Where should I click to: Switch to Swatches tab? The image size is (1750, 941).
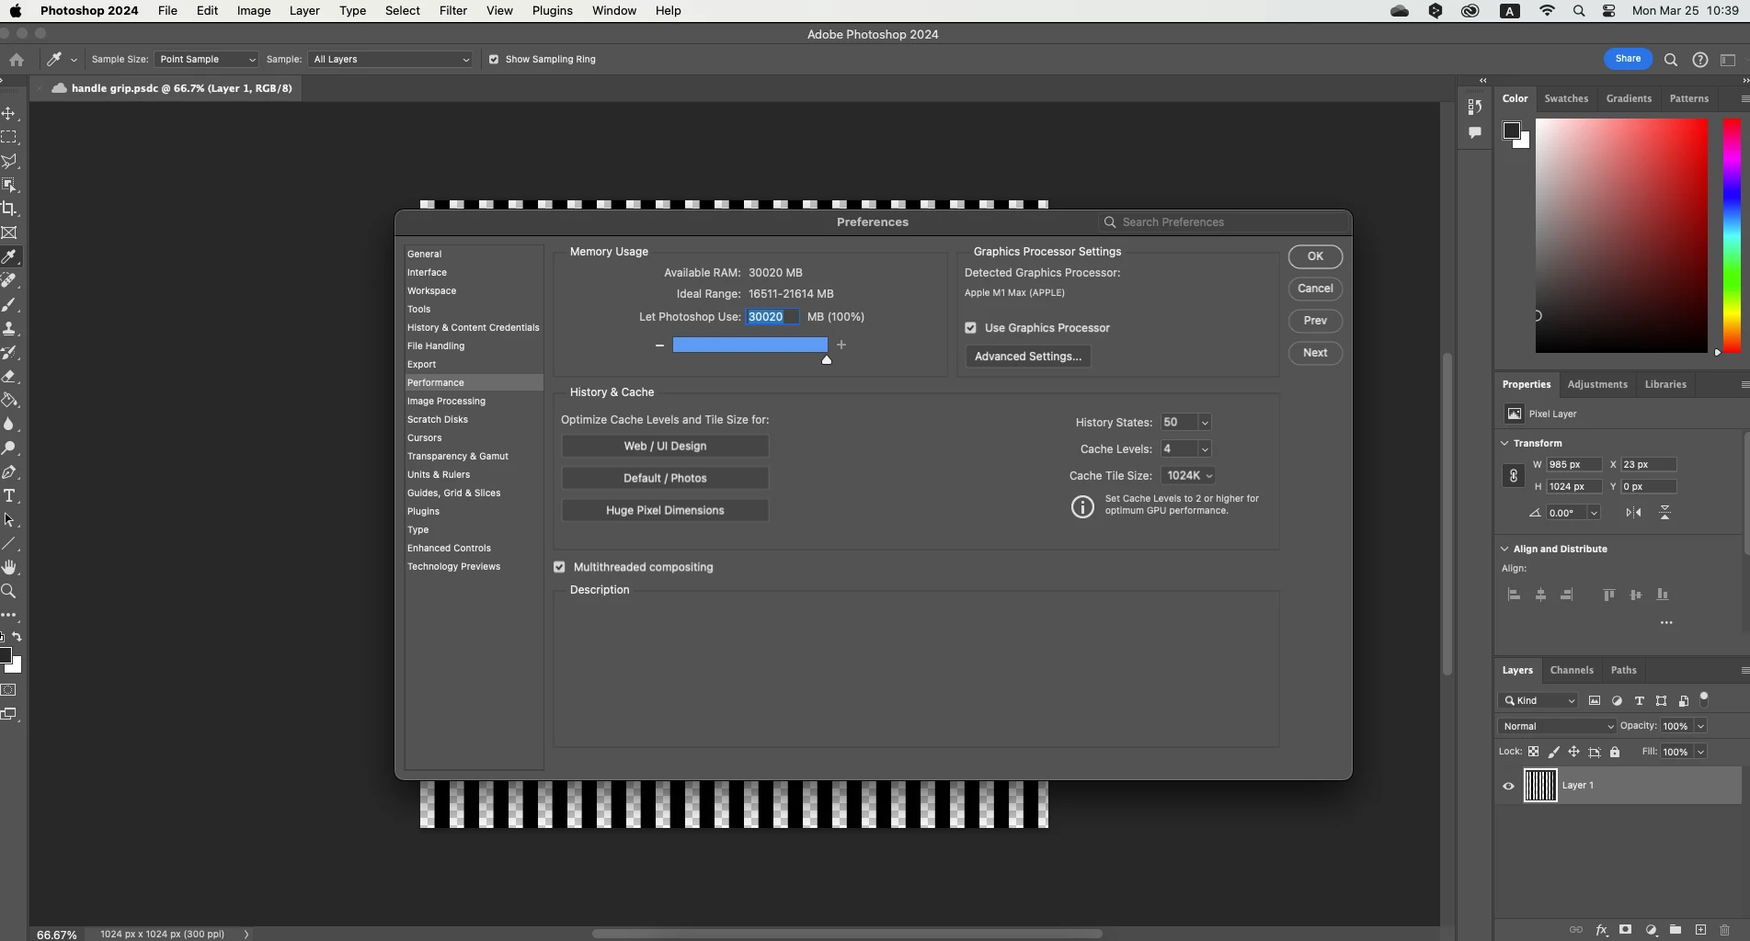[x=1566, y=98]
